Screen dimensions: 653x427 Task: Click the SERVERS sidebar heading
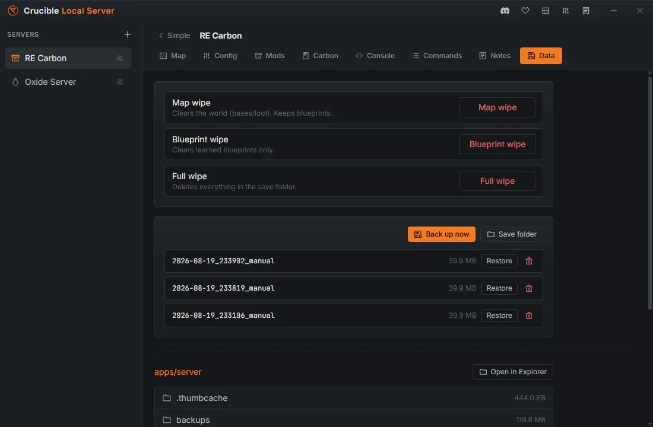click(x=23, y=34)
